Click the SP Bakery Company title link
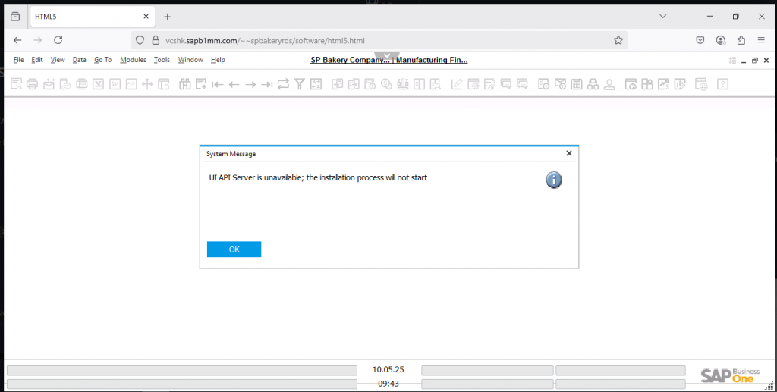 (388, 60)
